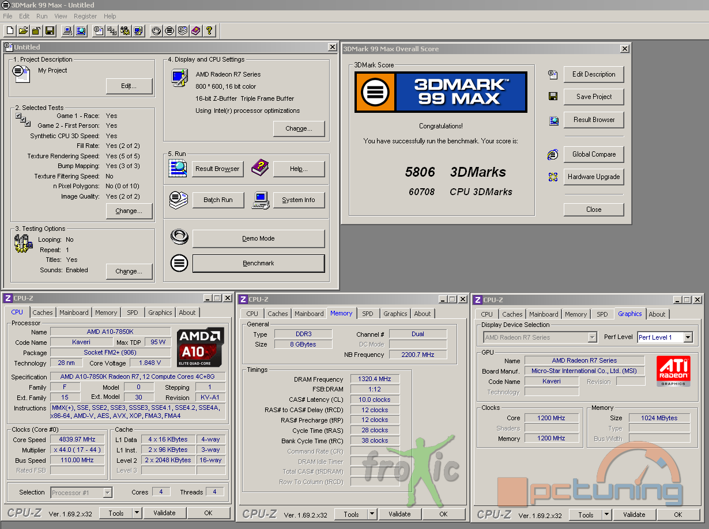Click the Demo Mode ring toolbar icon
The height and width of the screenshot is (529, 709).
pos(156,31)
